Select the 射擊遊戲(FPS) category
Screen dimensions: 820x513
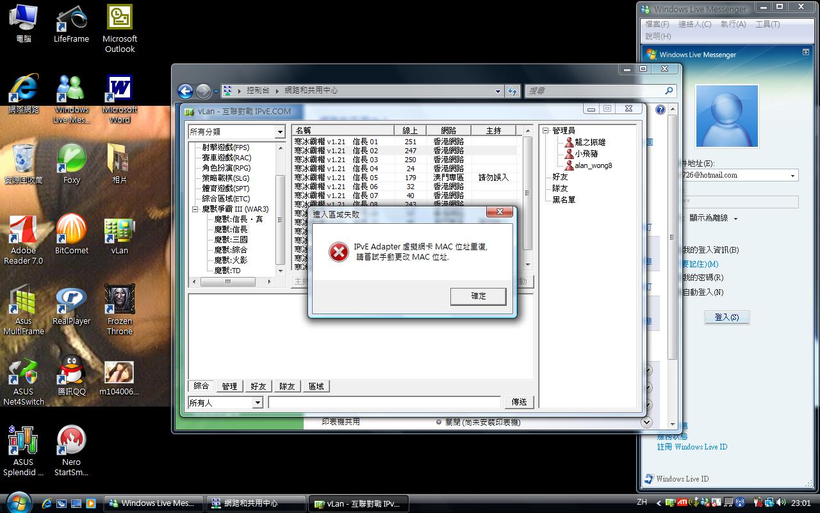tap(226, 147)
